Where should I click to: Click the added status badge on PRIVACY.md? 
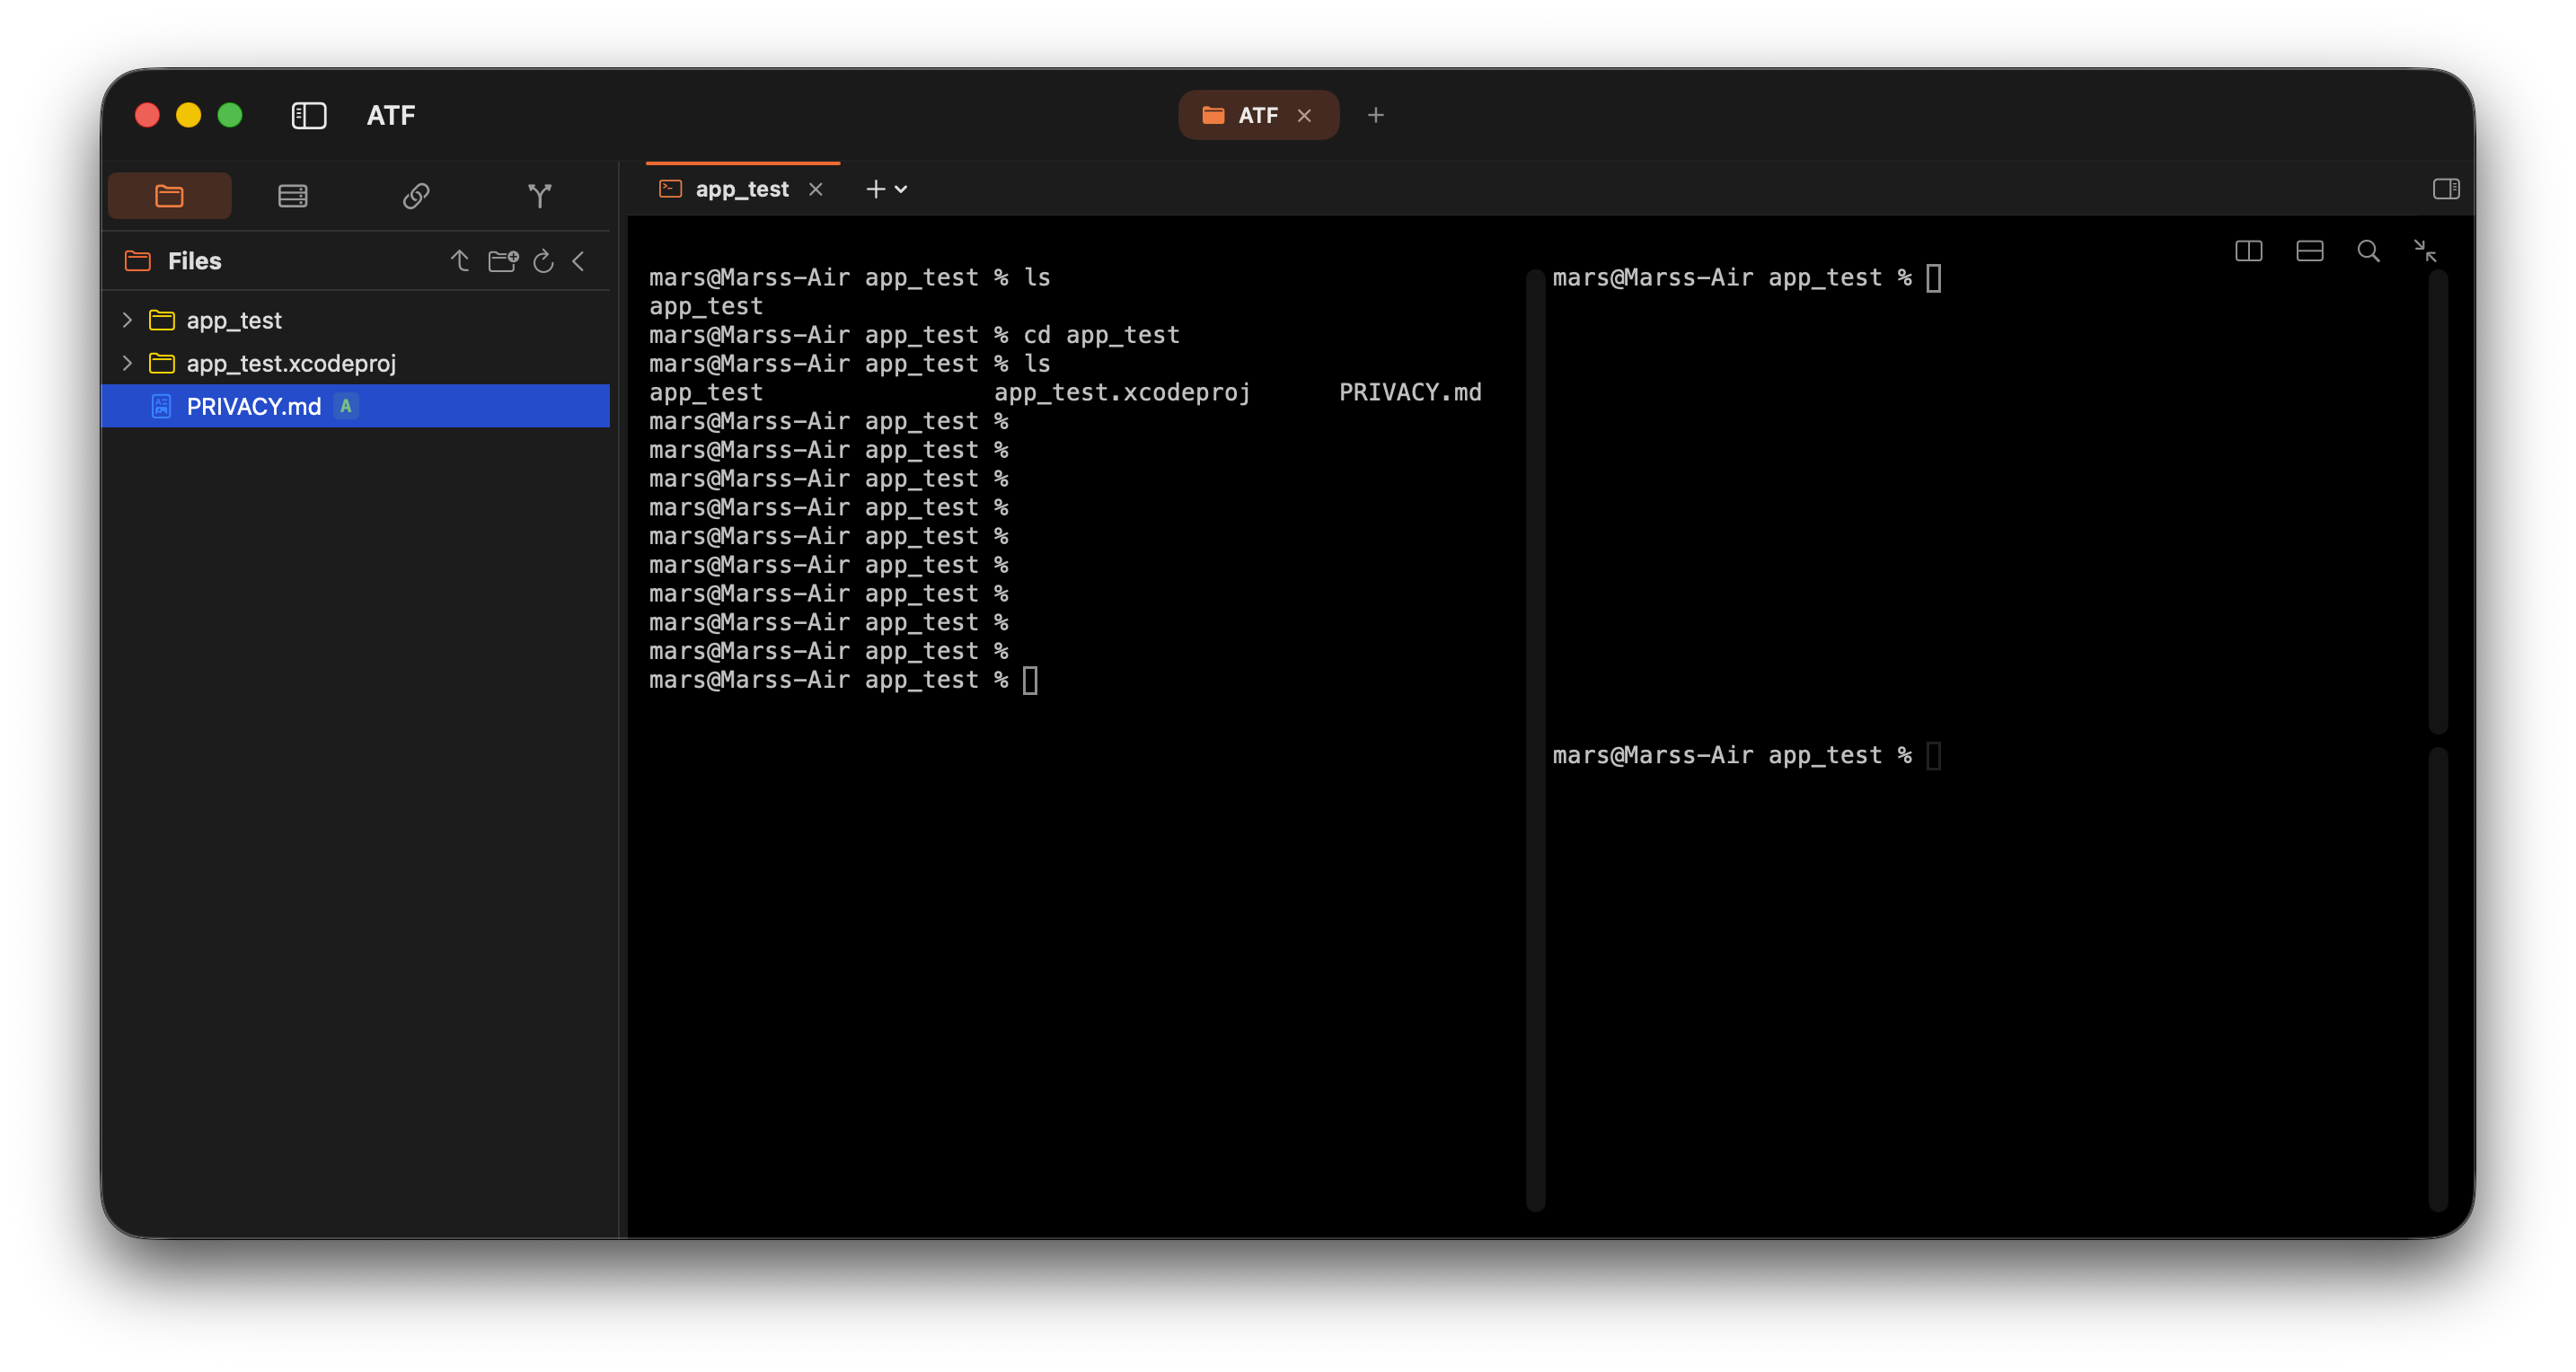click(346, 406)
